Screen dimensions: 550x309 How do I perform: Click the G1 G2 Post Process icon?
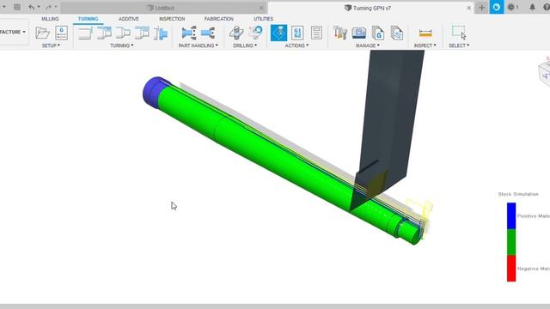point(297,33)
